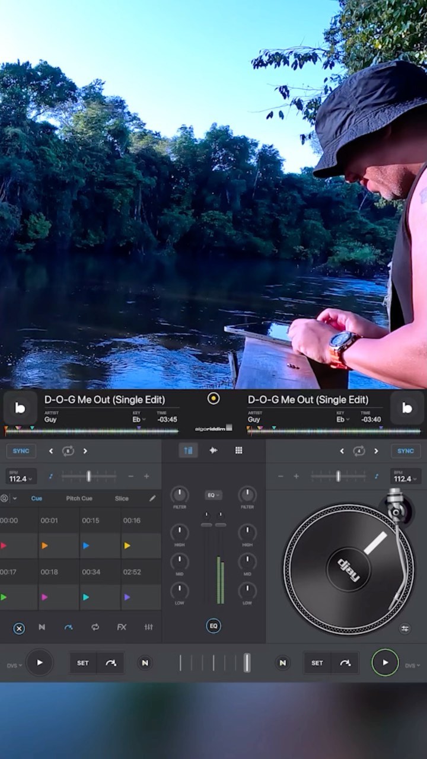Toggle the round EQ button below meters

point(213,626)
